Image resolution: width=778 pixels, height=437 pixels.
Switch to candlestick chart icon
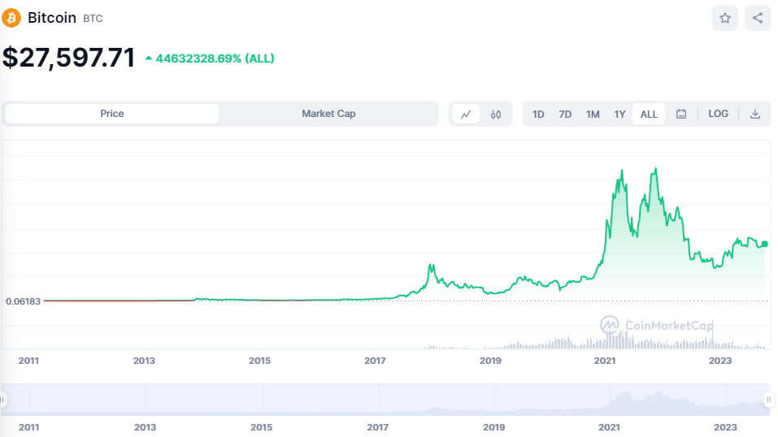click(496, 114)
